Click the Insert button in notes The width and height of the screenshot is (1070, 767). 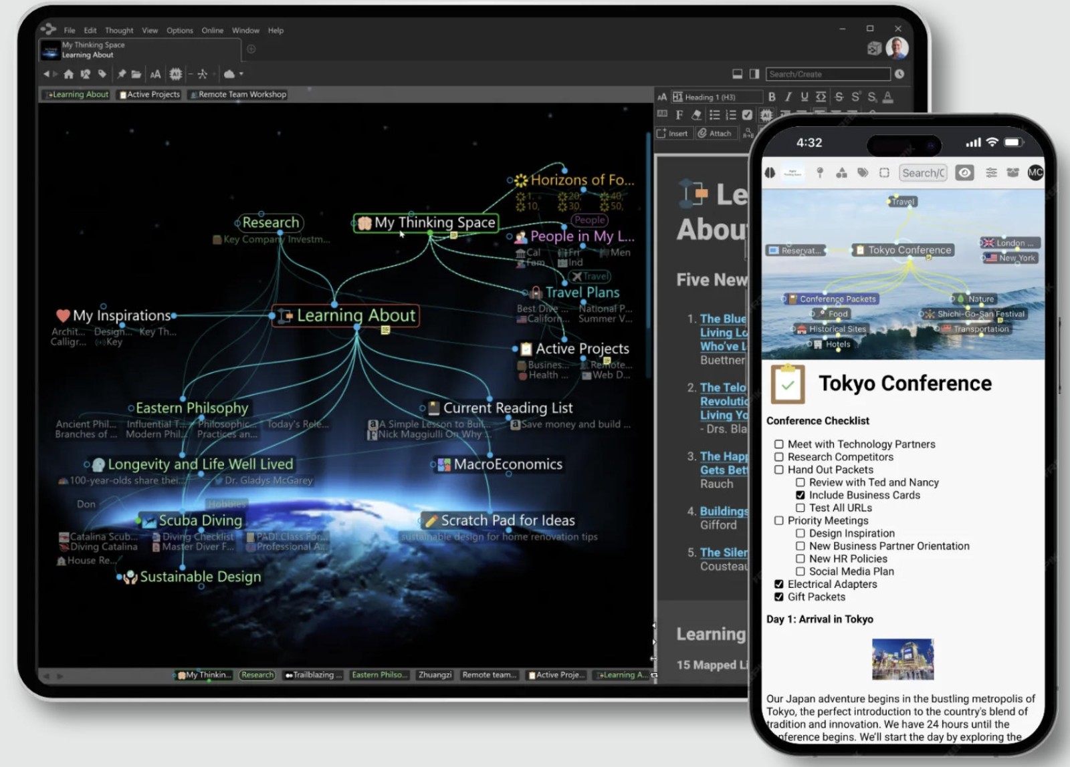(673, 134)
